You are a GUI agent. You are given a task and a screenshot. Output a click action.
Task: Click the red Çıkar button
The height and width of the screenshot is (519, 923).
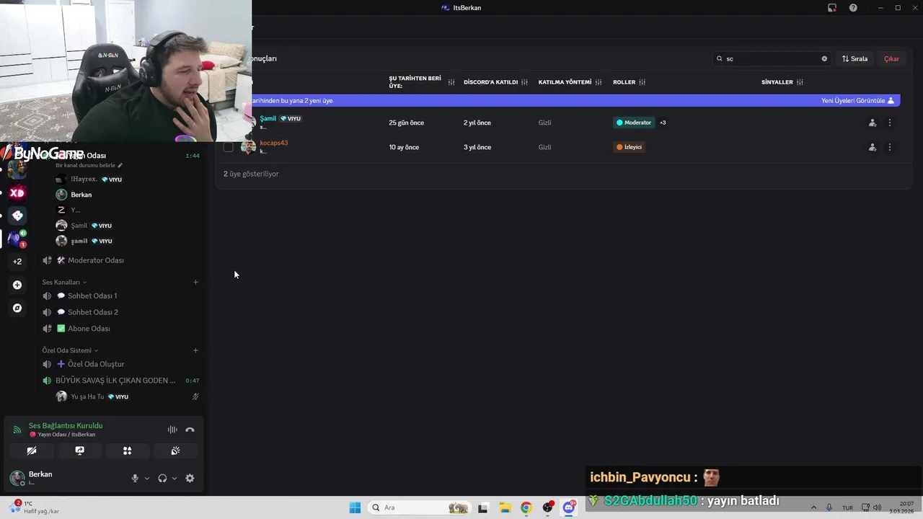click(891, 58)
